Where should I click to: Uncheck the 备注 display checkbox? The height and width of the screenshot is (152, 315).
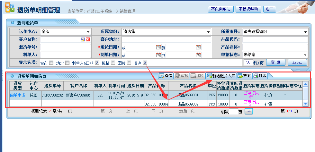tap(145, 63)
